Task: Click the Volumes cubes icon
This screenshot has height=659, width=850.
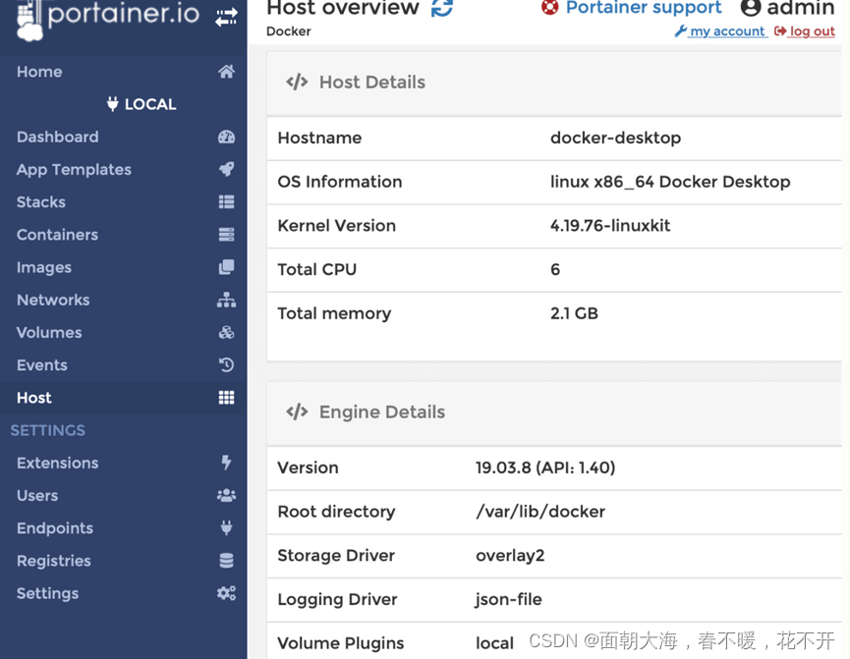Action: 226,333
